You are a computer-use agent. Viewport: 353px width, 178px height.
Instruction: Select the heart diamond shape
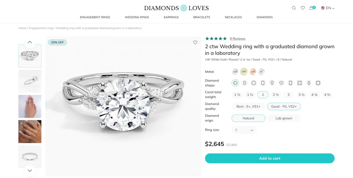[x=281, y=83]
